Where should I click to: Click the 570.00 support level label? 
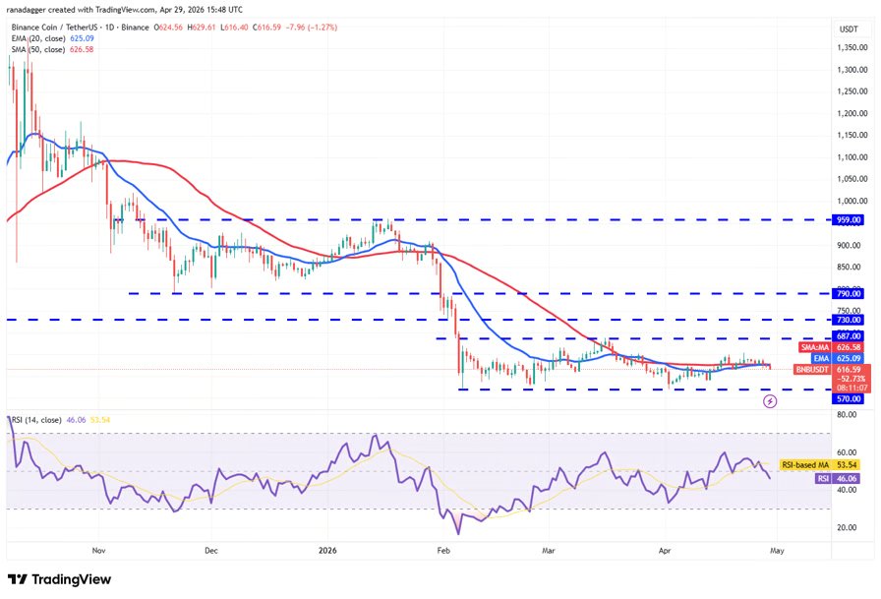pos(849,399)
